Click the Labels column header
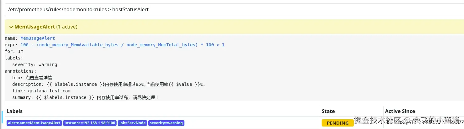Screen dimensions: 464x129 tap(14, 111)
